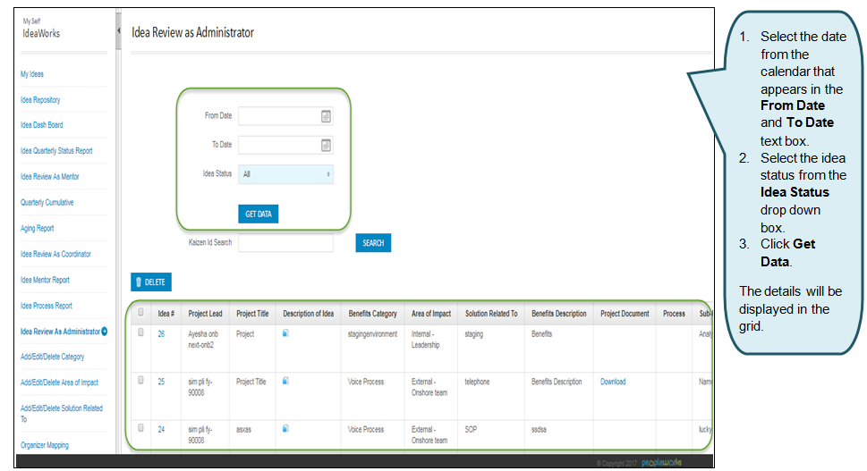Sort by Area of Impact column header

pyautogui.click(x=431, y=314)
